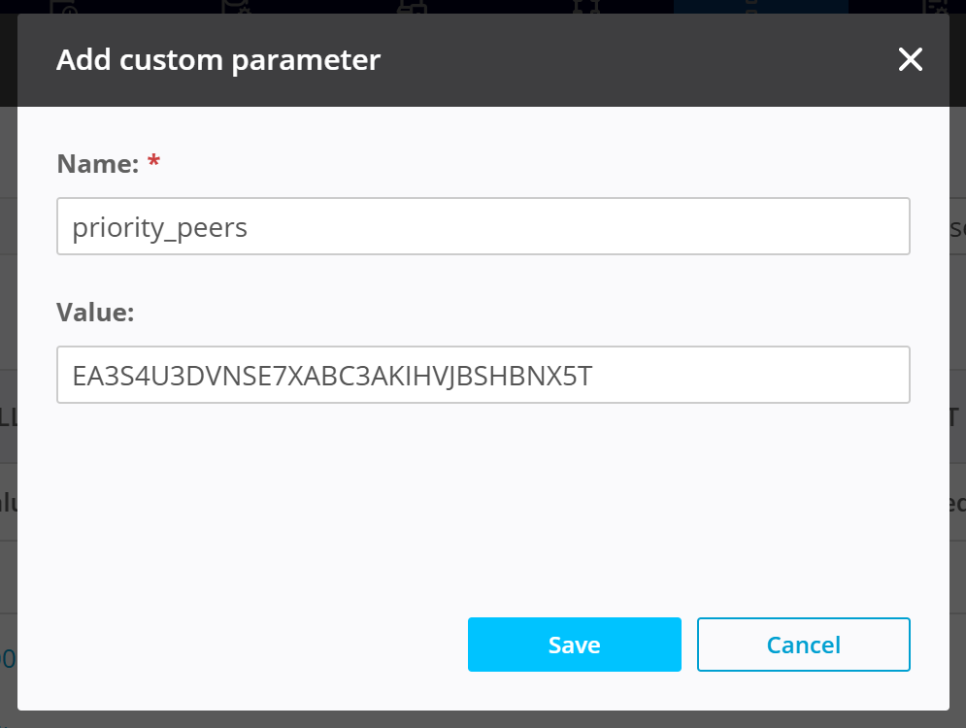The height and width of the screenshot is (728, 966).
Task: Save the custom parameter
Action: [x=574, y=645]
